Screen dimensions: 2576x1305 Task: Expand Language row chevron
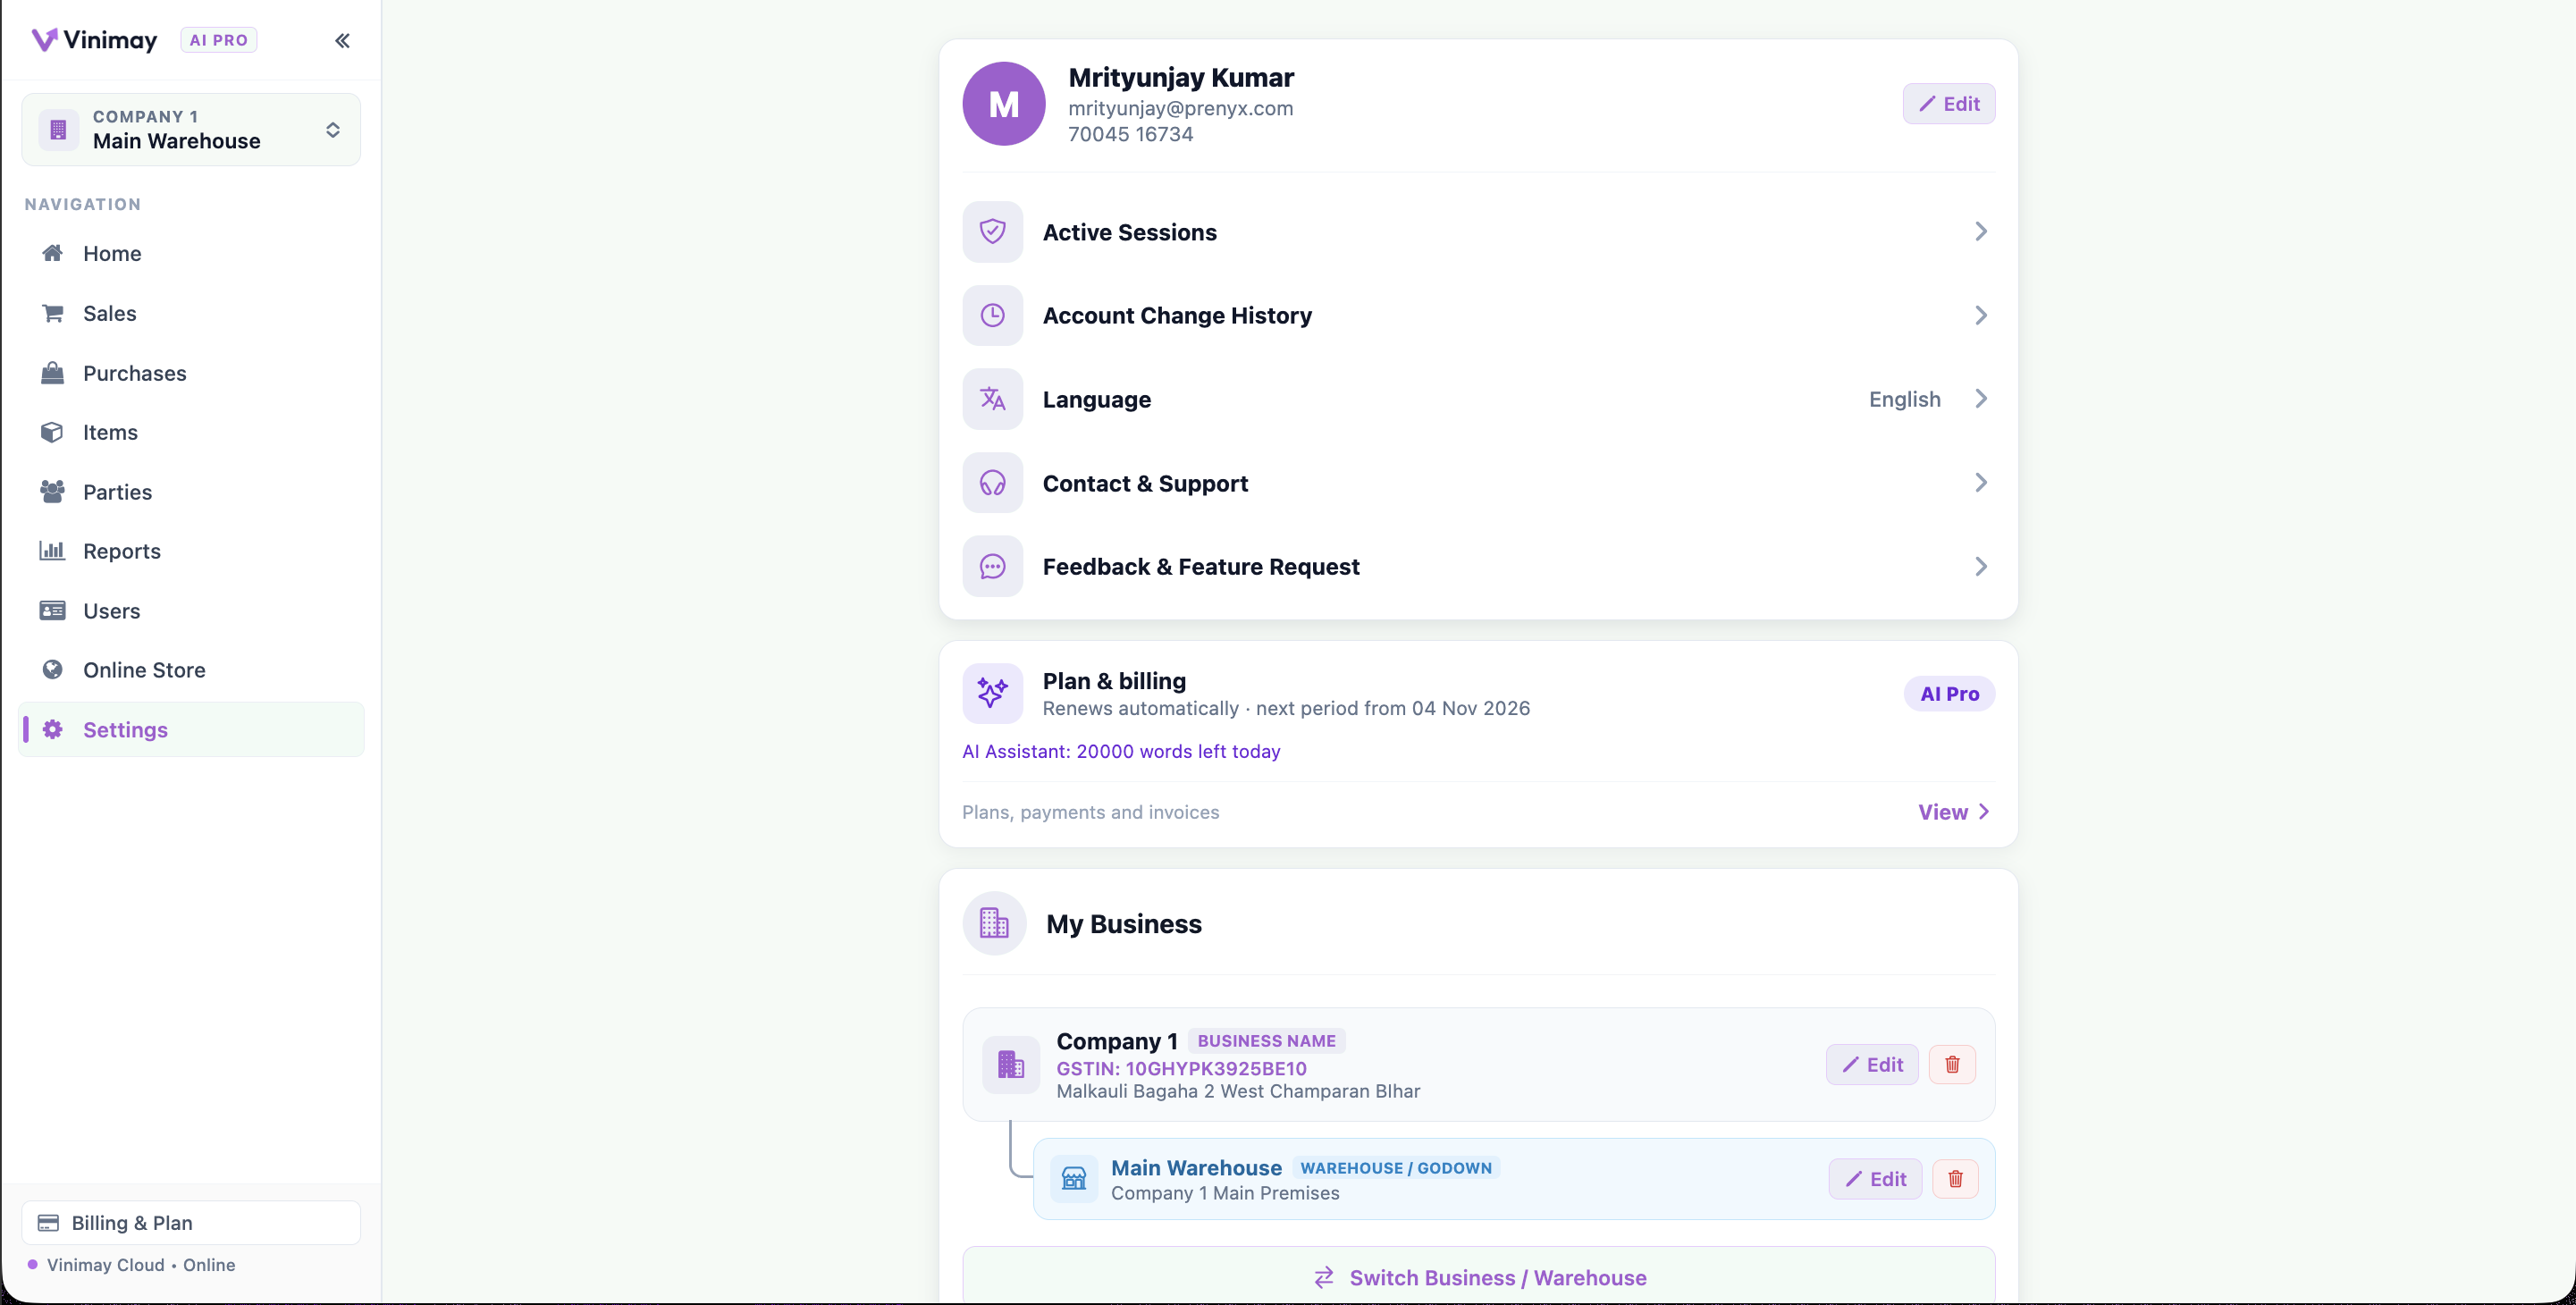[1981, 399]
